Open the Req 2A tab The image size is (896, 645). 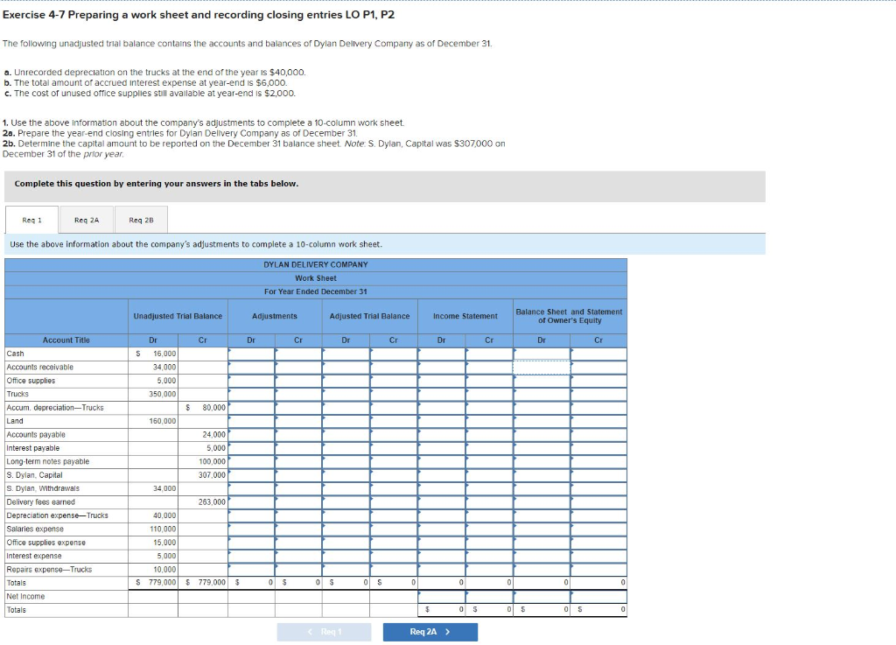click(x=87, y=220)
